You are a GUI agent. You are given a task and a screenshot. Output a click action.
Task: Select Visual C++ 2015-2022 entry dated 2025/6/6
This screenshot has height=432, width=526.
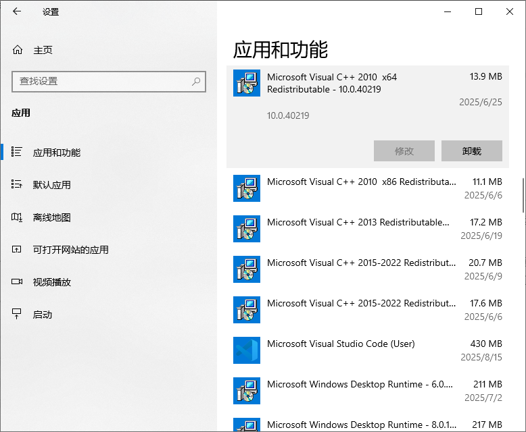tap(368, 310)
